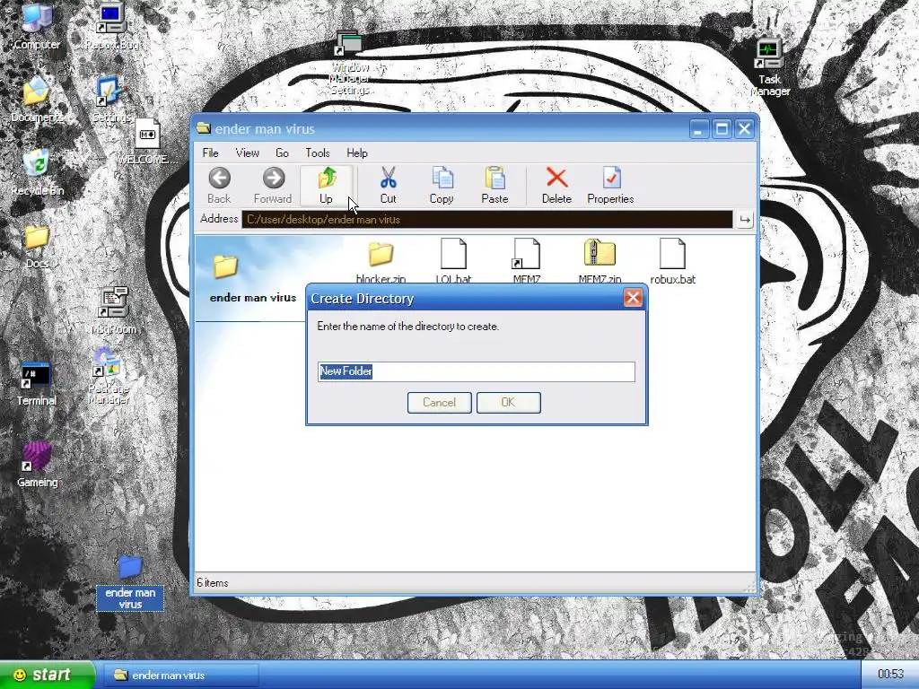Viewport: 919px width, 689px height.
Task: Open Properties from the toolbar
Action: click(x=610, y=185)
